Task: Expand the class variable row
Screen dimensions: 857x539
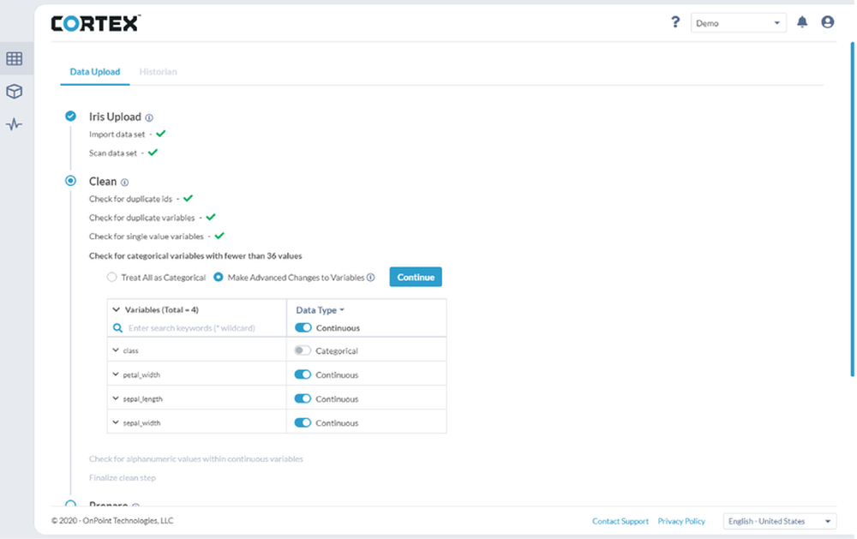Action: (116, 350)
